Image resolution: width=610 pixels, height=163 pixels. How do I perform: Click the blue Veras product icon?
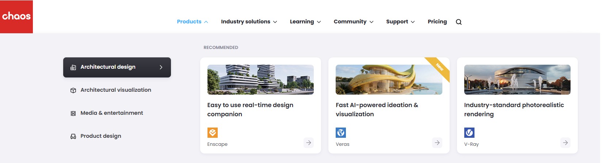[340, 132]
